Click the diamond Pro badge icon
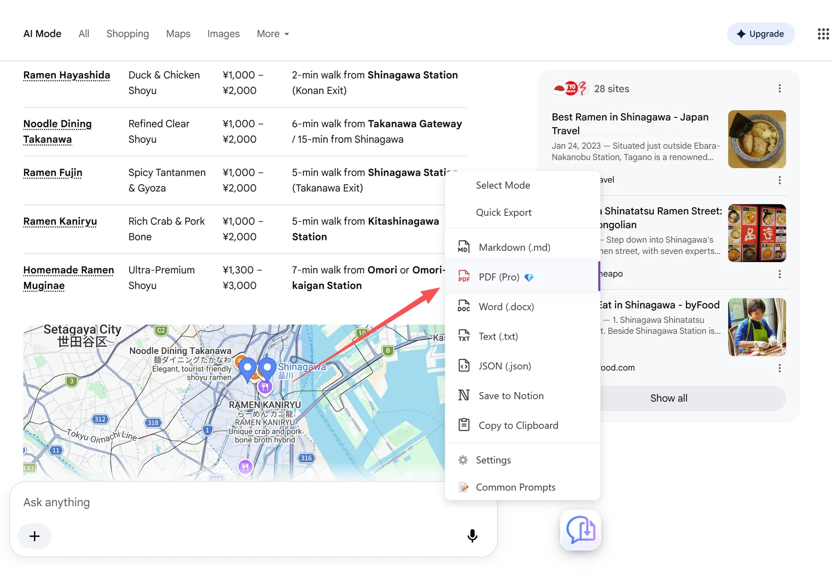This screenshot has height=580, width=832. point(529,278)
